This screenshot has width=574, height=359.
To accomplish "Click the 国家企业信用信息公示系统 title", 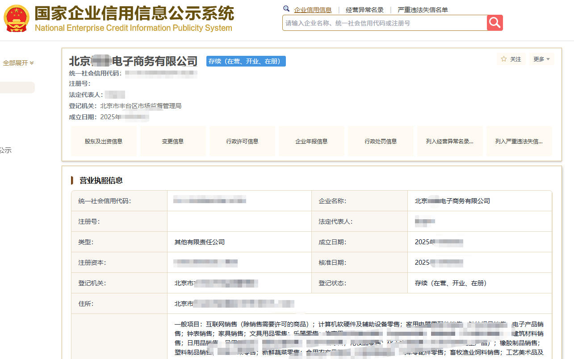I will click(134, 13).
